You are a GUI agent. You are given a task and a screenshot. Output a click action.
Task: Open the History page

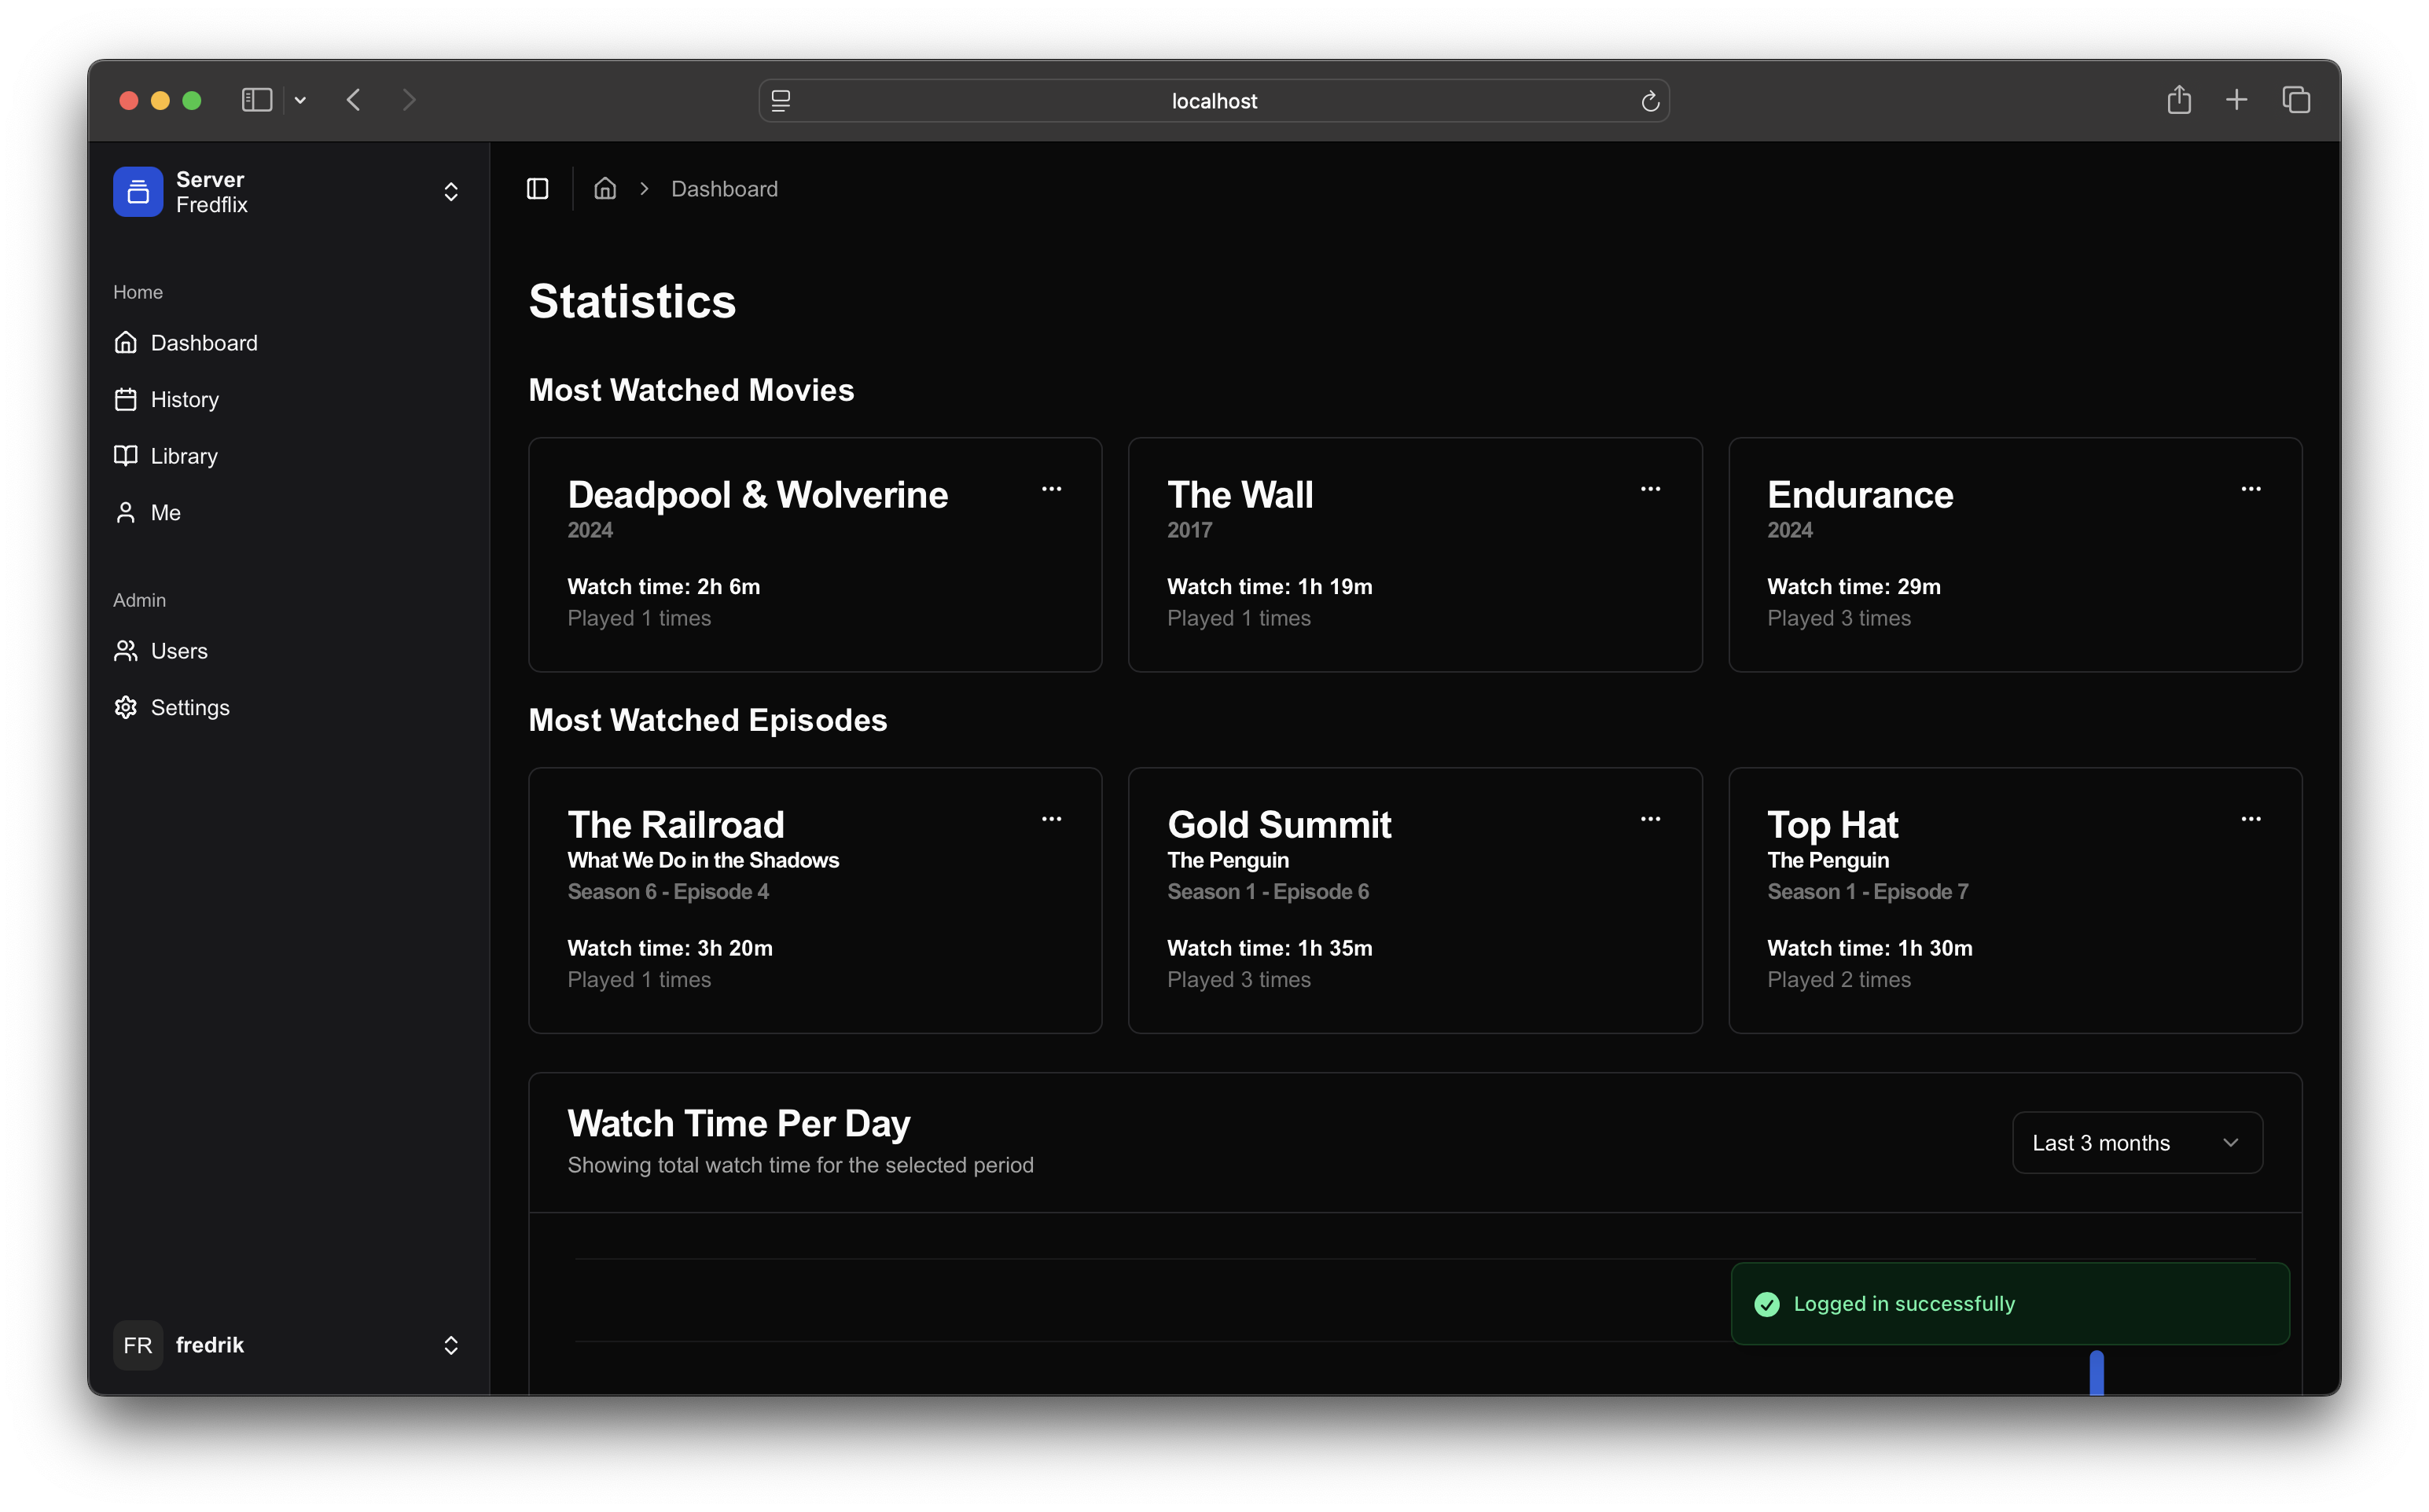(x=288, y=400)
